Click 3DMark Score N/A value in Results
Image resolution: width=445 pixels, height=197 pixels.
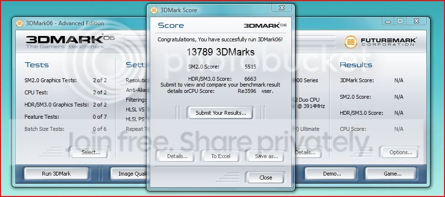(x=399, y=80)
